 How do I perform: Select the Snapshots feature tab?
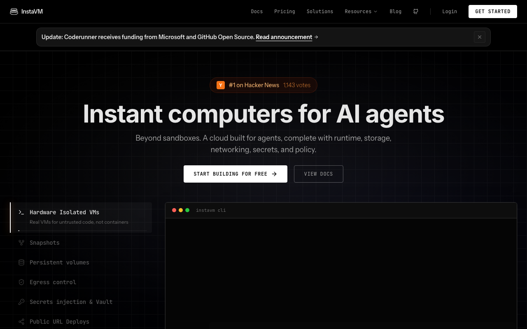coord(81,243)
